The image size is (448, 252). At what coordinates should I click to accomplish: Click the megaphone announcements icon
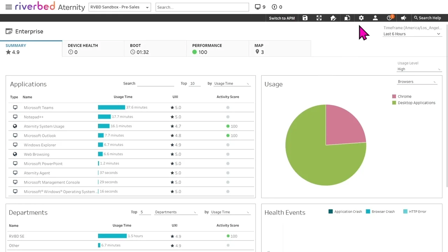(x=404, y=18)
